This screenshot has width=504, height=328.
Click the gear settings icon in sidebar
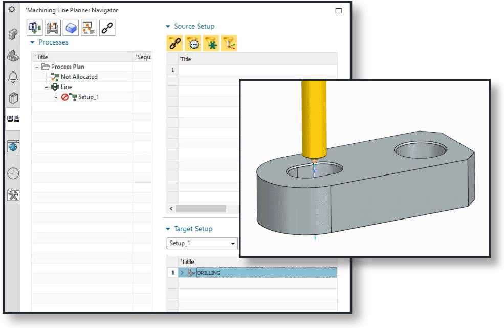tap(12, 10)
